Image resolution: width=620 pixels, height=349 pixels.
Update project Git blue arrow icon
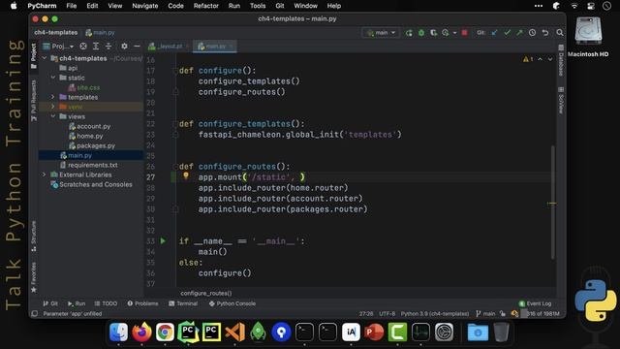tap(494, 33)
